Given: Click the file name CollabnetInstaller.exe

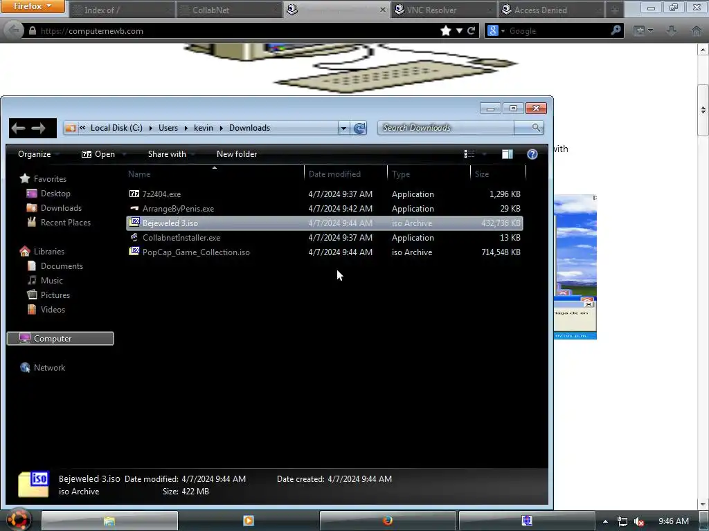Looking at the screenshot, I should tap(181, 238).
